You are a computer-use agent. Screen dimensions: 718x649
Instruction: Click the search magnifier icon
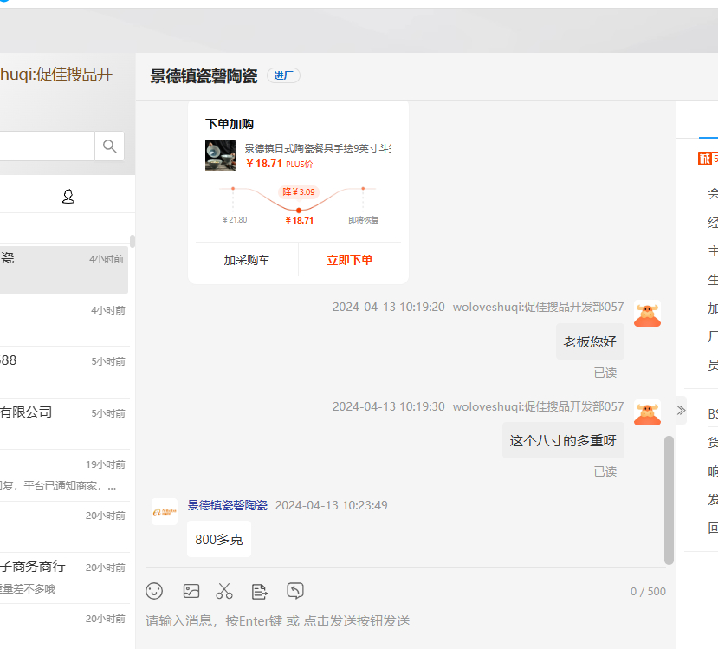point(109,146)
